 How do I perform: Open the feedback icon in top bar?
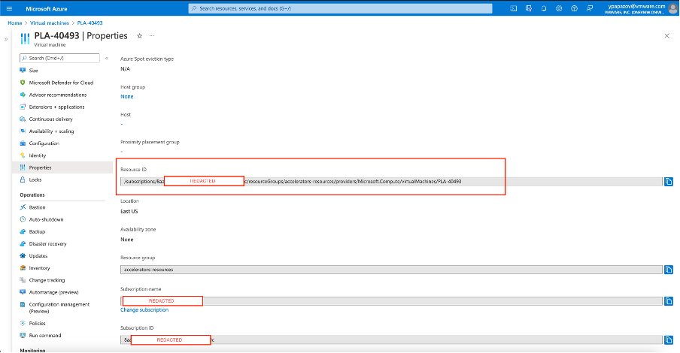tap(590, 8)
